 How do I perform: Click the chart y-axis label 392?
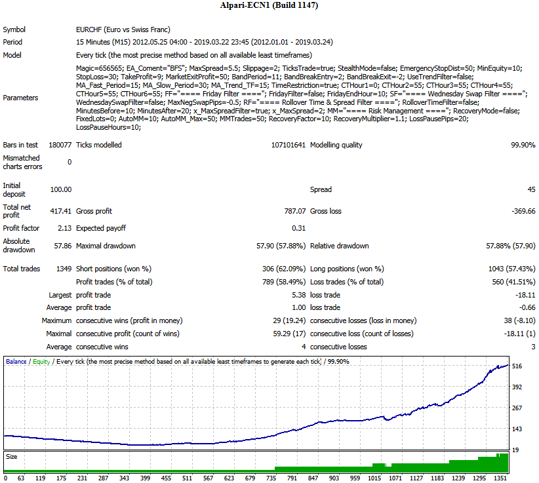click(x=517, y=387)
